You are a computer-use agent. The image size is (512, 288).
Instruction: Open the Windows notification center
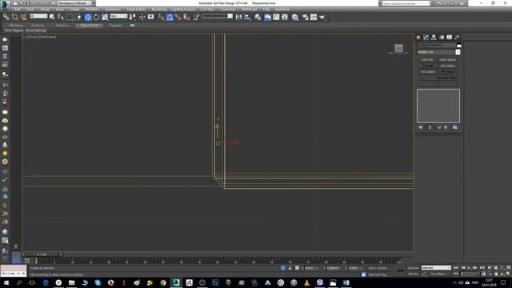503,282
